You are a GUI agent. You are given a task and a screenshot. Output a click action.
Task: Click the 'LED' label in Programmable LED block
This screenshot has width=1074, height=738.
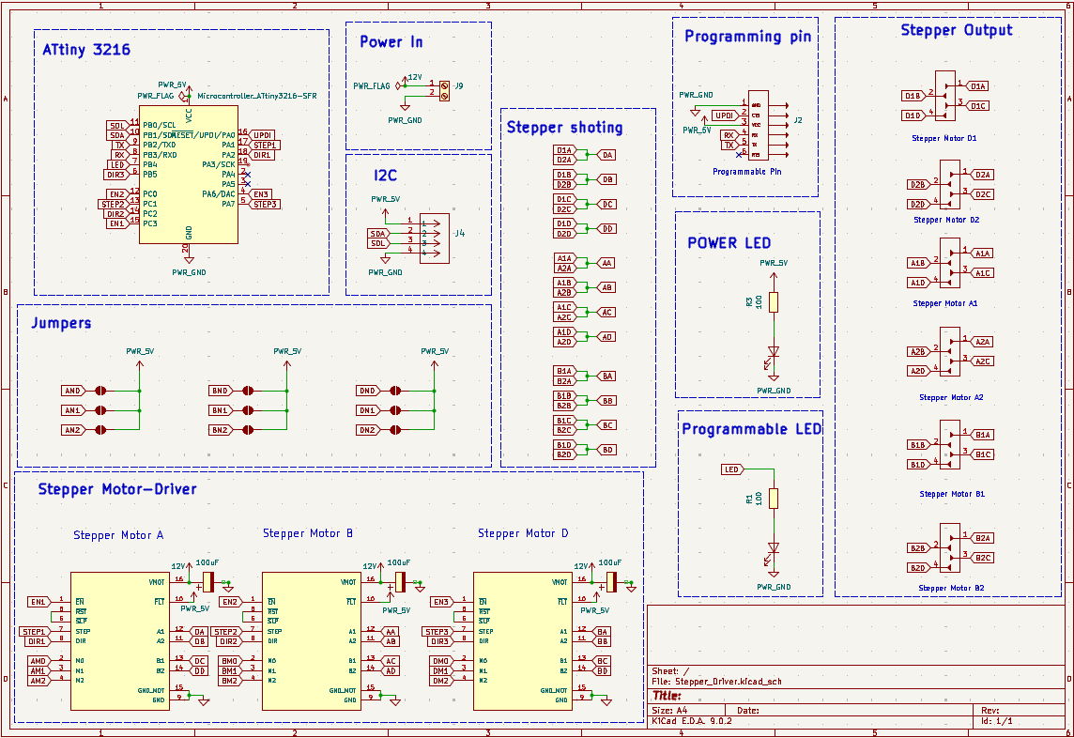pyautogui.click(x=732, y=469)
